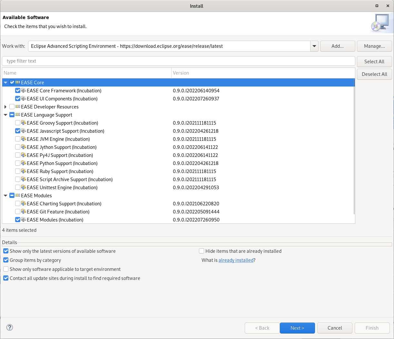394x339 pixels.
Task: Collapse the EASE Core category
Action: [5, 82]
